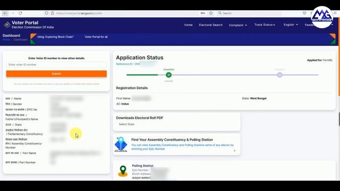
Task: Click the browser address bar URL
Action: tap(79, 13)
